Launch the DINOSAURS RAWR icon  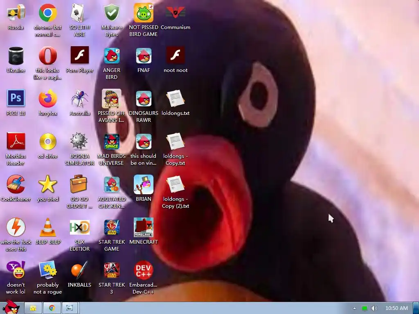(x=144, y=98)
